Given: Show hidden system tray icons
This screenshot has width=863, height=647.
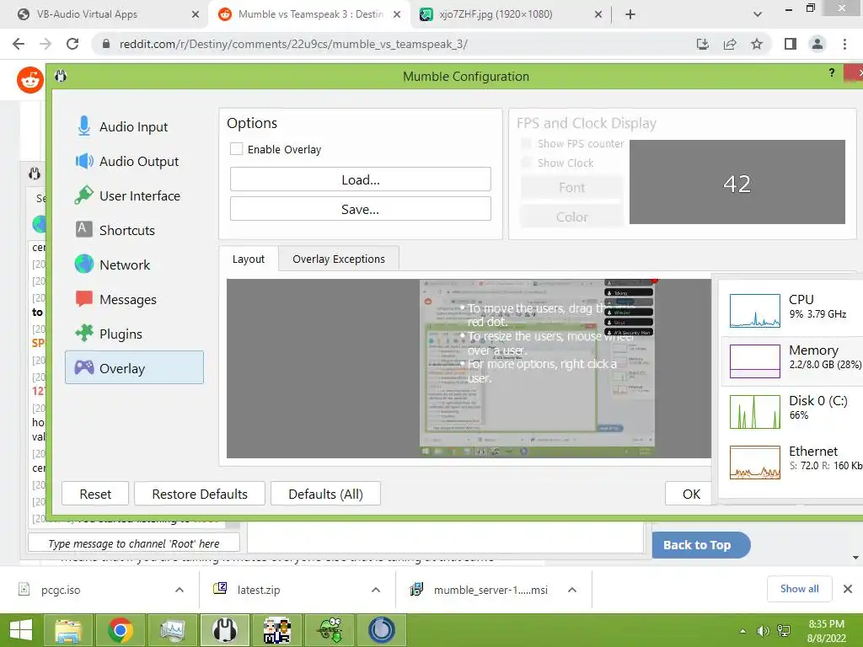Looking at the screenshot, I should tap(743, 631).
